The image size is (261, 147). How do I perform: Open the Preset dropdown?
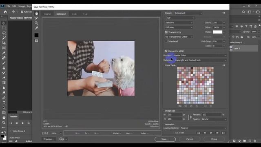188,13
